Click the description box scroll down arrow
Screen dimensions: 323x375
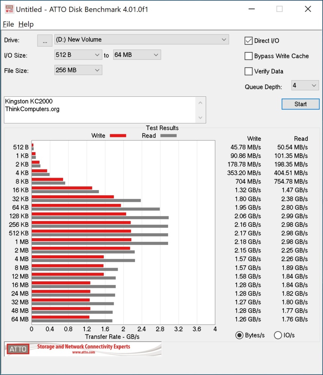coord(200,117)
